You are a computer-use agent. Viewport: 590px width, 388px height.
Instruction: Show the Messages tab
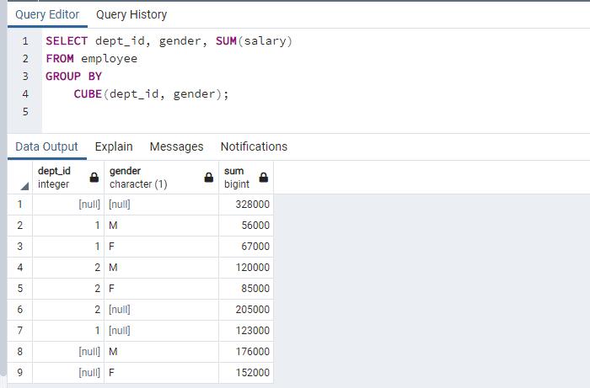(x=176, y=146)
